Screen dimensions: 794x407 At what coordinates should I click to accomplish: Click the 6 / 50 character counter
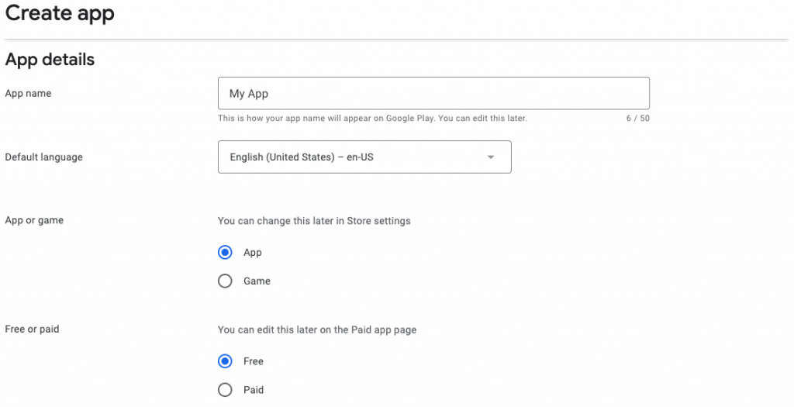pyautogui.click(x=637, y=119)
